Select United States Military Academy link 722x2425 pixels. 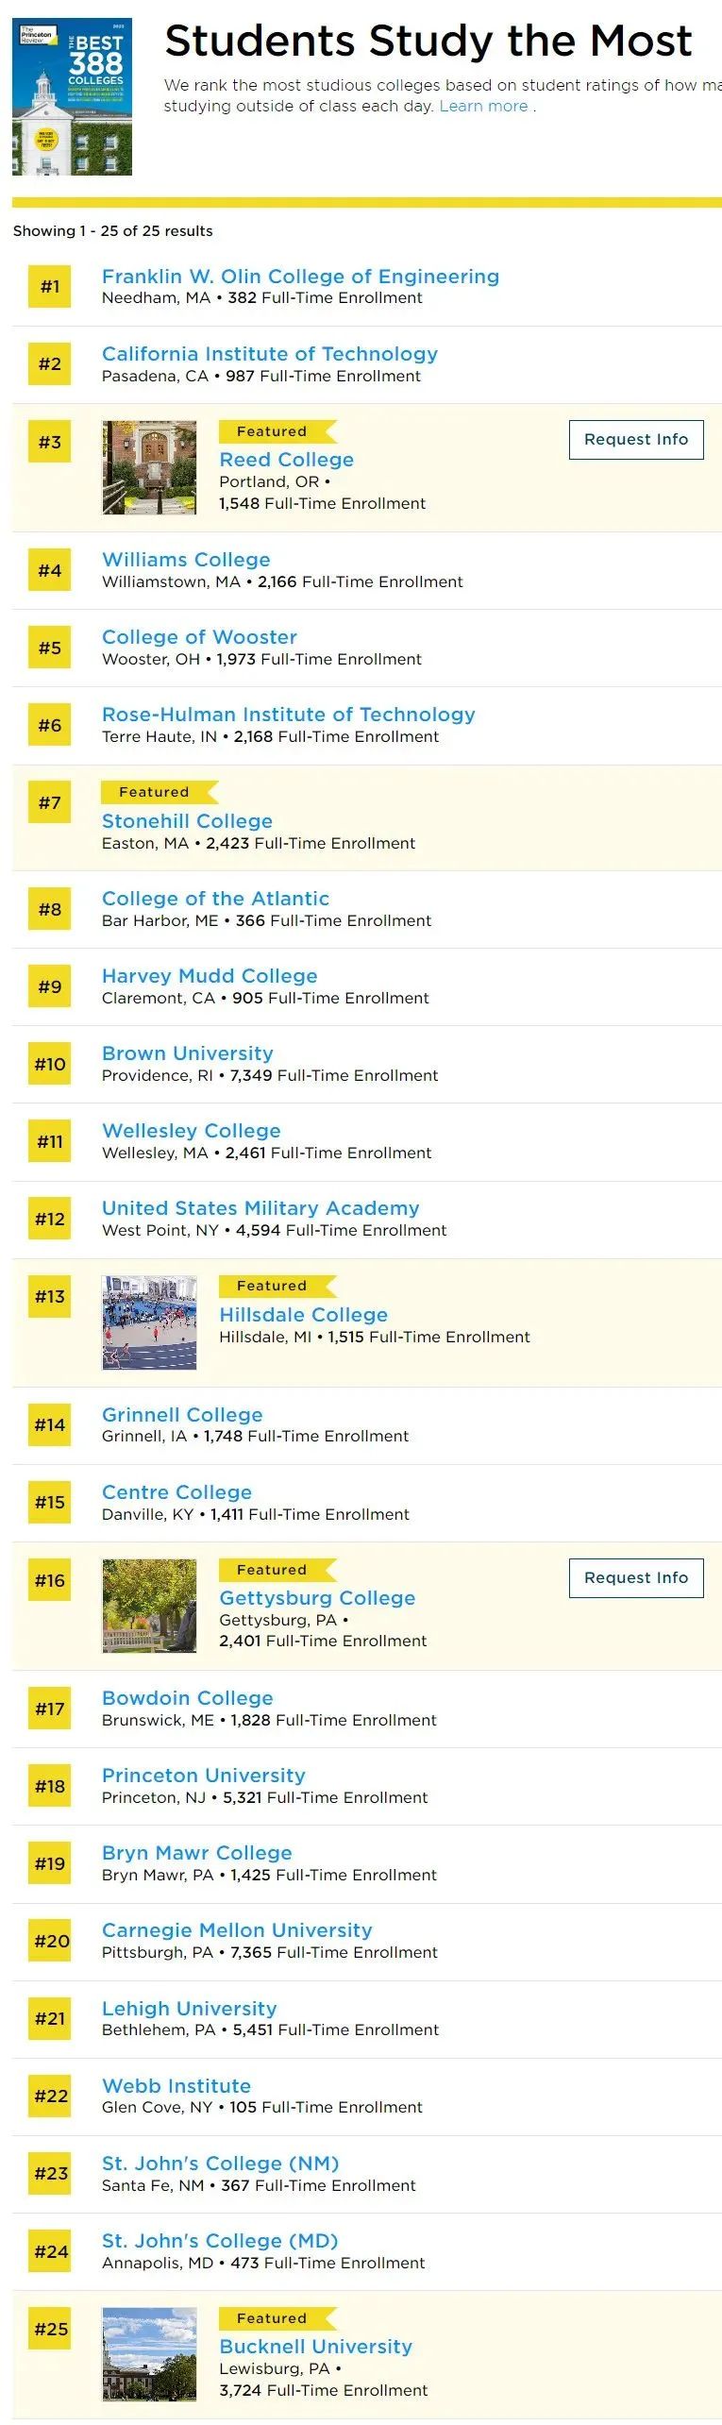click(260, 1208)
